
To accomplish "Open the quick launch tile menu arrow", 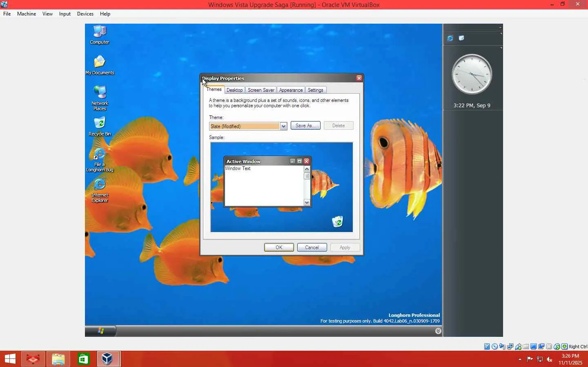I will pyautogui.click(x=501, y=33).
